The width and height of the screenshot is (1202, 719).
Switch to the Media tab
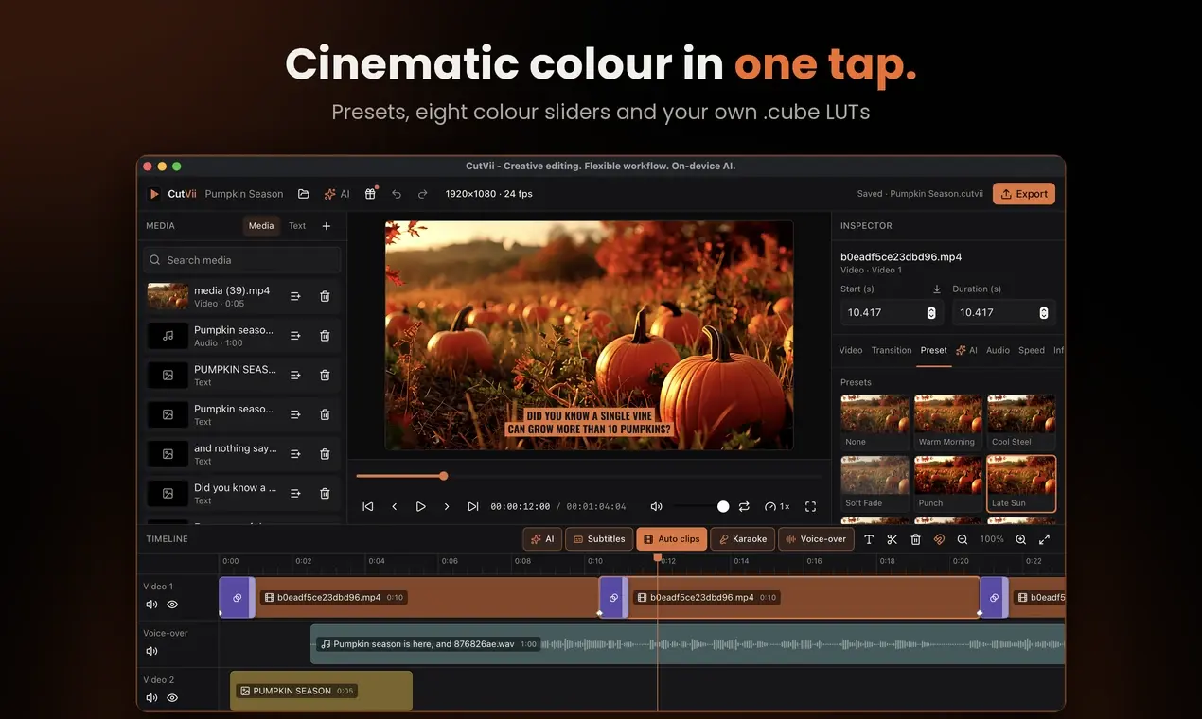point(261,226)
